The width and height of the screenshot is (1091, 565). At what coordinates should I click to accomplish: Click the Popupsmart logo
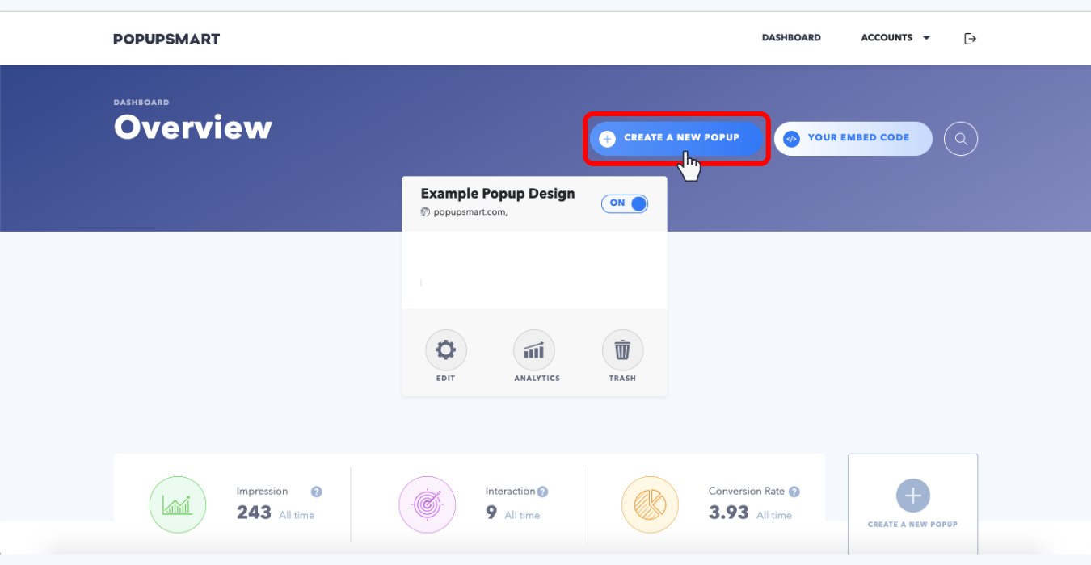[x=166, y=39]
